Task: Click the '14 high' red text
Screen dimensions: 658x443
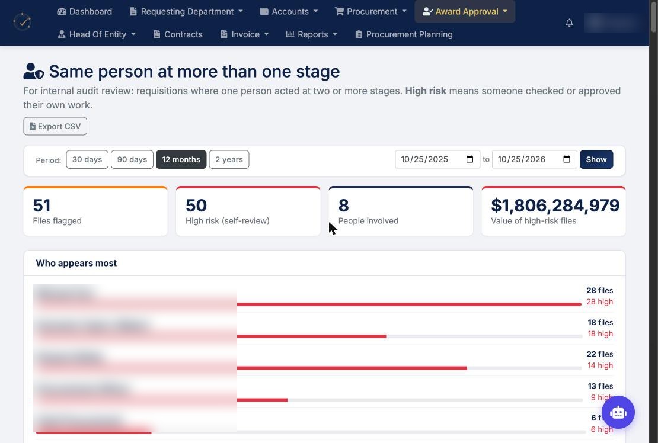Action: 600,365
